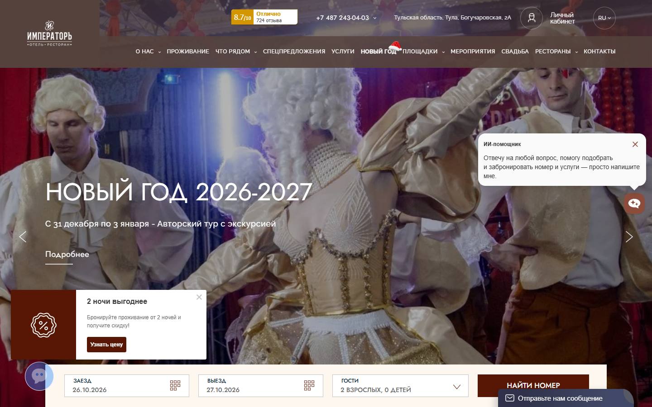
Task: Expand the phone number dropdown arrow
Action: point(374,18)
